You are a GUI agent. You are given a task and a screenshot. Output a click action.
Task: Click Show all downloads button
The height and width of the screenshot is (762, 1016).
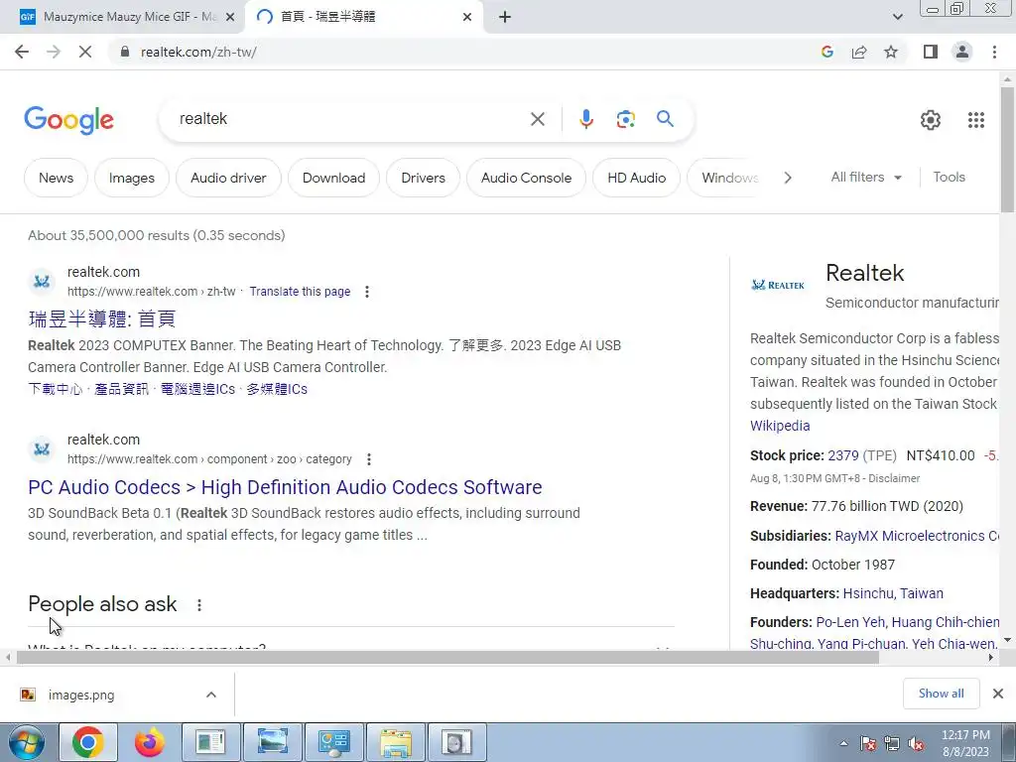941,694
